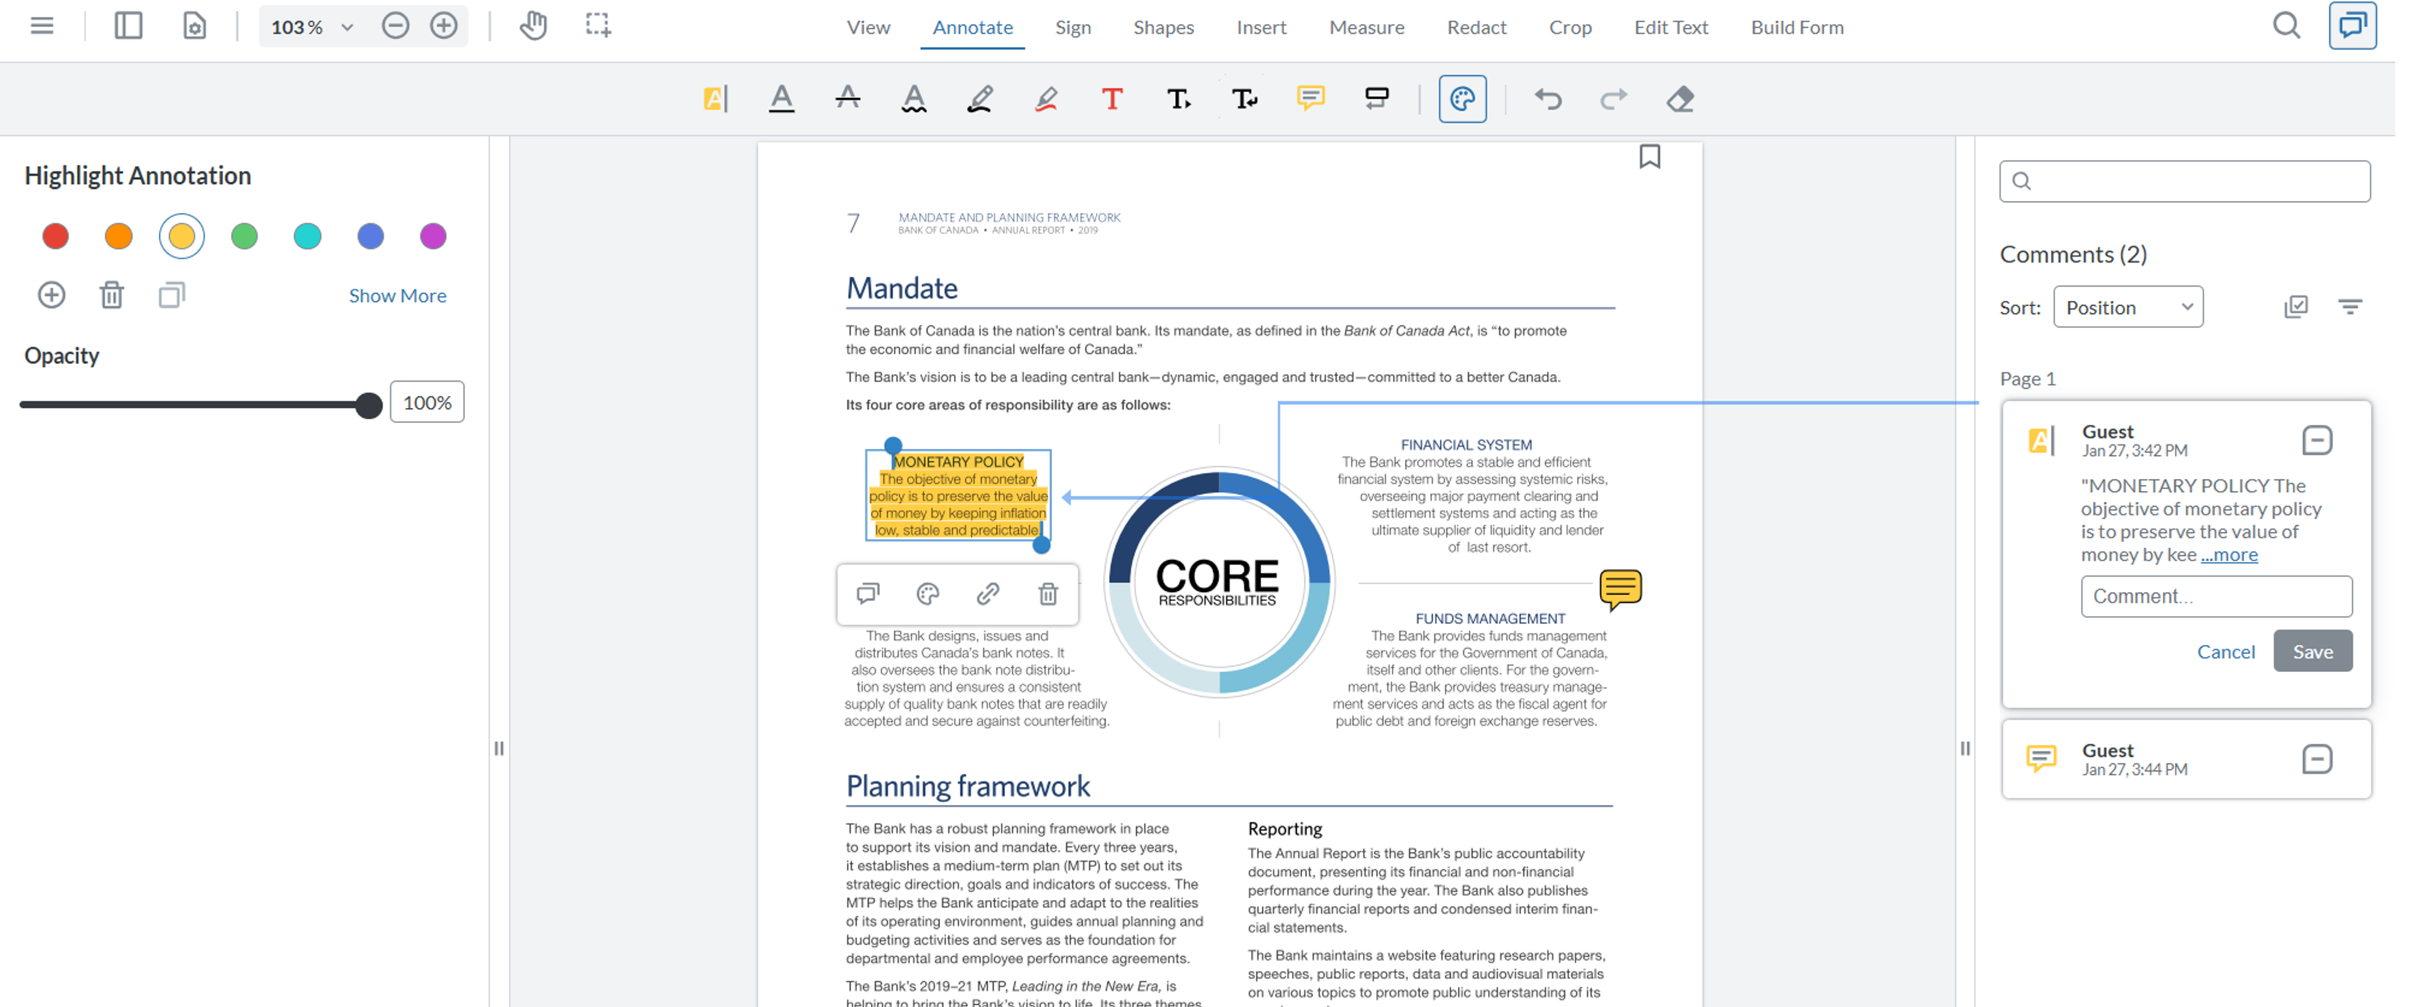The width and height of the screenshot is (2413, 1007).
Task: Select the free hand highlighter tool
Action: 1046,98
